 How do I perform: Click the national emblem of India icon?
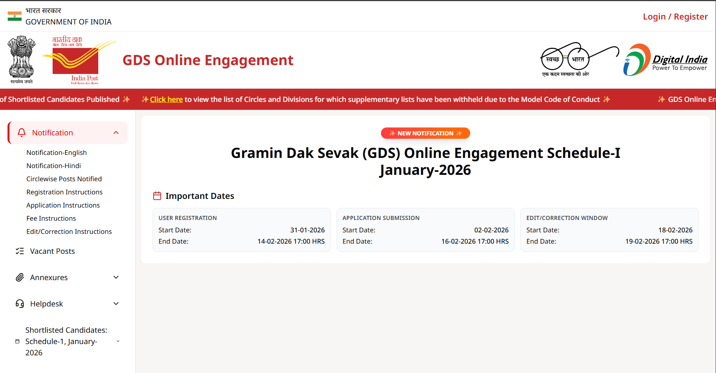[21, 59]
